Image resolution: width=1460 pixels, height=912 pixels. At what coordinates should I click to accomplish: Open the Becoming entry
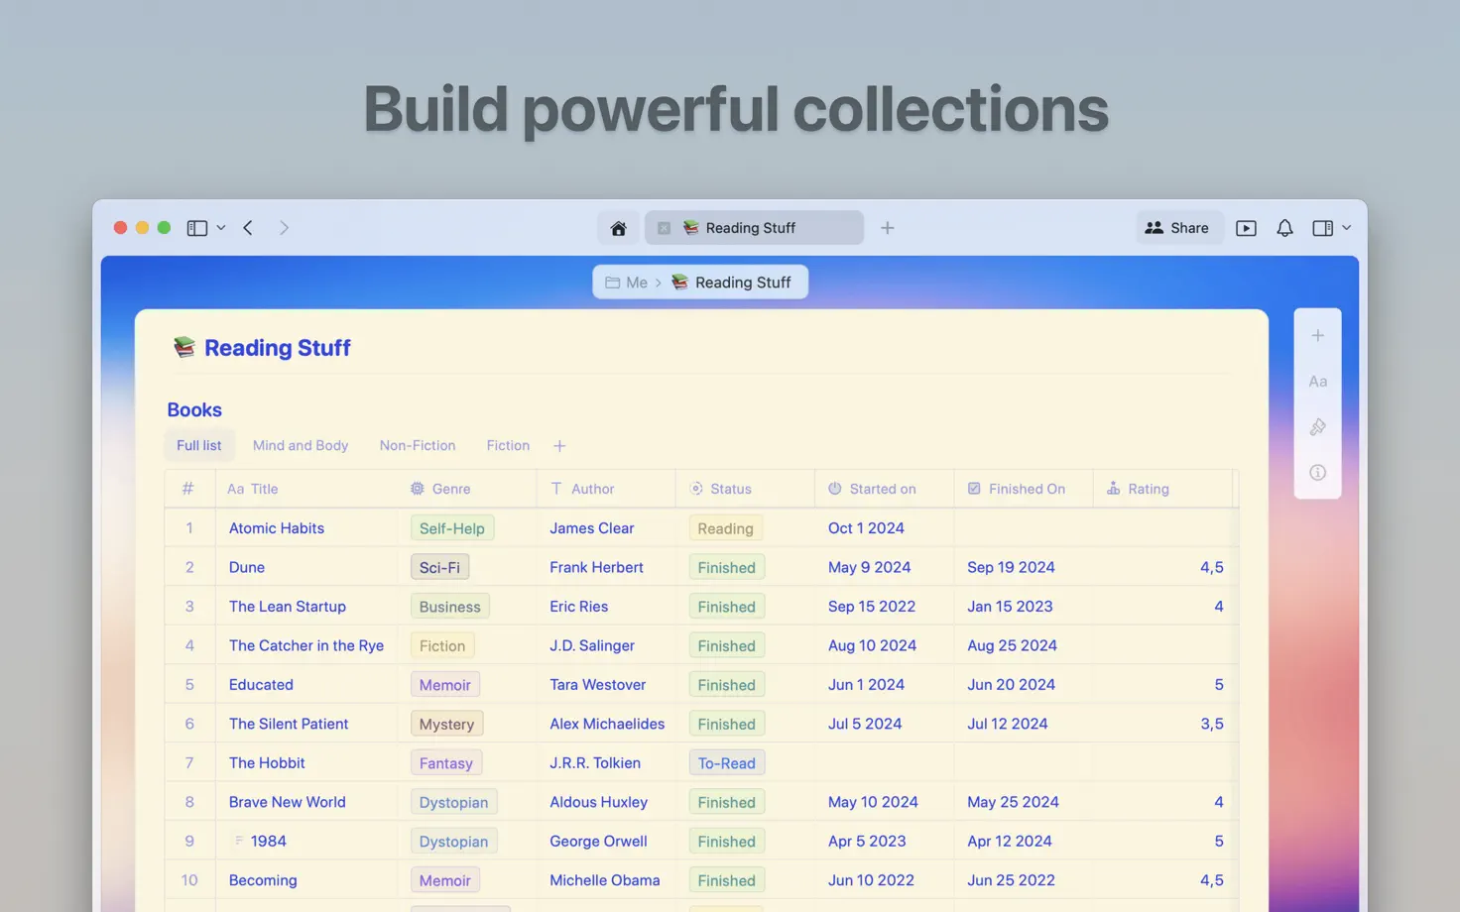tap(263, 880)
